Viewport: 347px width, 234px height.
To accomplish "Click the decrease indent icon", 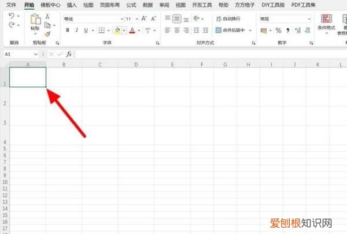I will point(196,30).
